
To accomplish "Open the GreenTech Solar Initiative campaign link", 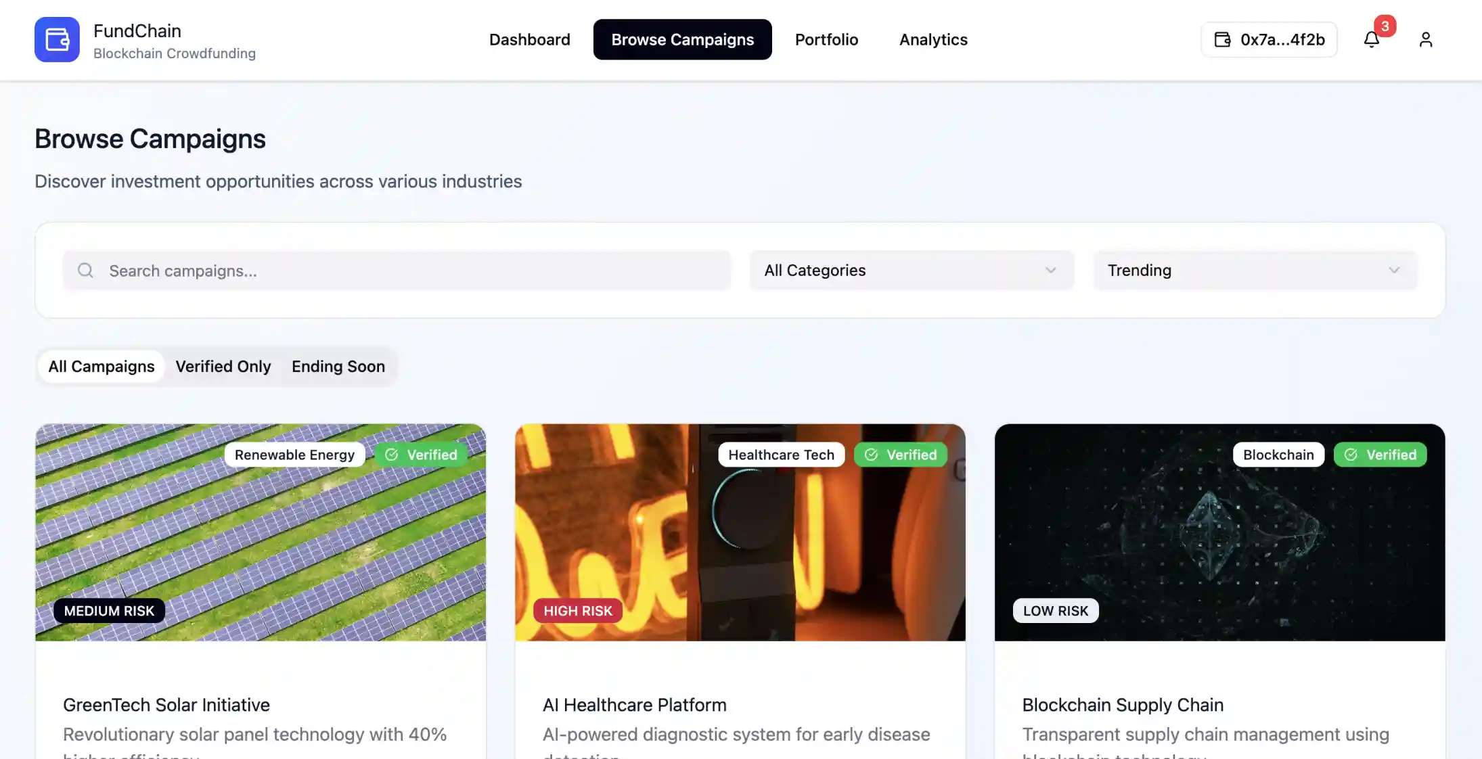I will (x=166, y=704).
